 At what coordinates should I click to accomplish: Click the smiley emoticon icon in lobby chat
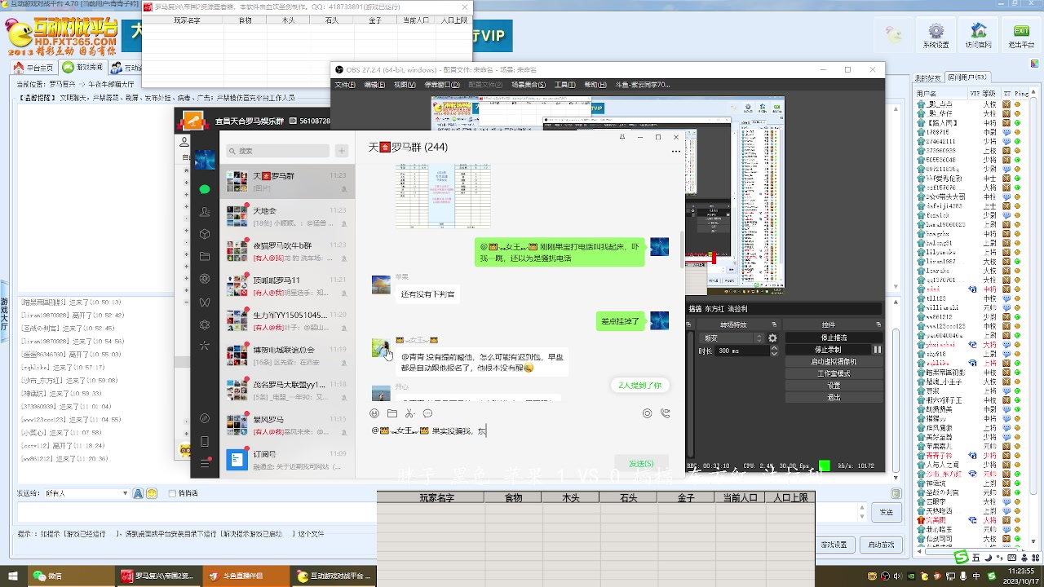click(x=152, y=493)
